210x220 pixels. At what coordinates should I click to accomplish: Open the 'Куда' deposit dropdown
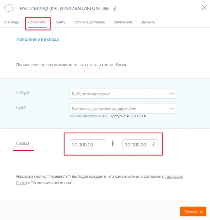click(x=123, y=109)
